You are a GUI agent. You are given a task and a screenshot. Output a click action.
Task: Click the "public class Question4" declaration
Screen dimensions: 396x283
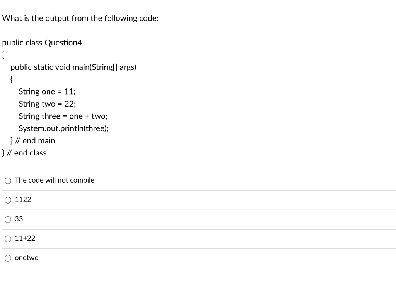click(x=42, y=43)
